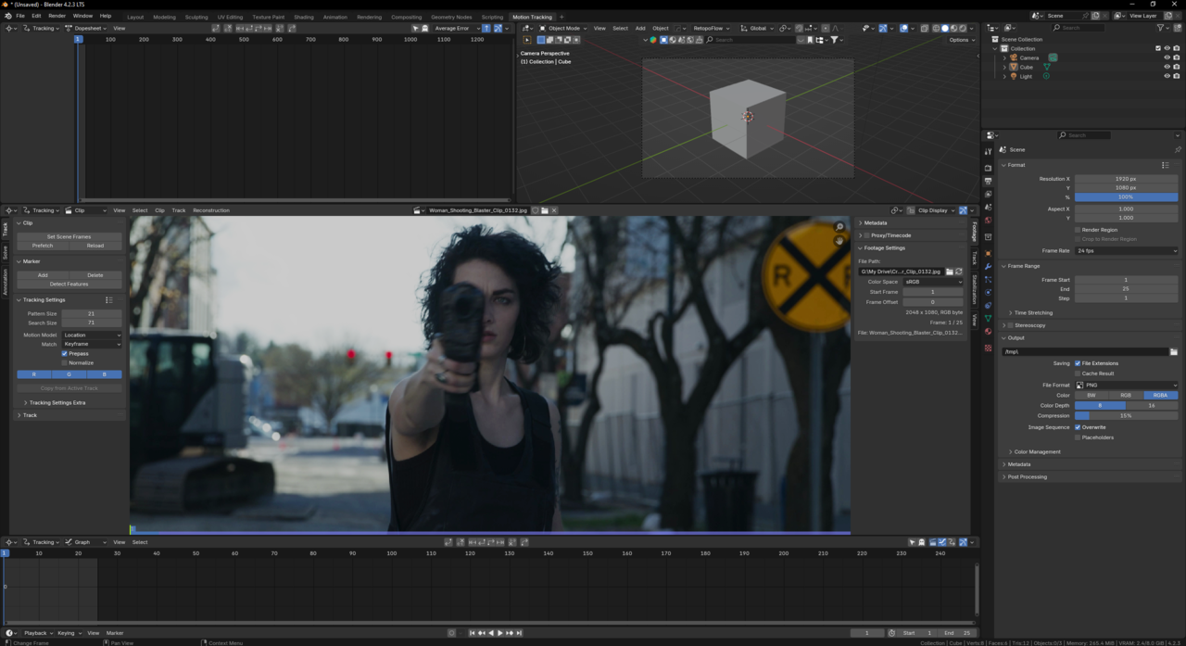Expand the Tracking Settings Extra panel
Image resolution: width=1186 pixels, height=646 pixels.
[57, 402]
